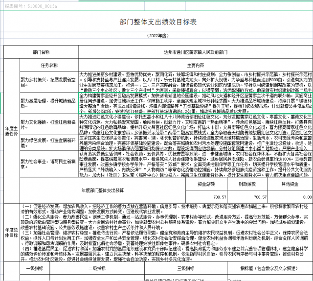313x281 pixels.
Task: Select the 年度总体目标 row label cell
Action: pos(12,233)
